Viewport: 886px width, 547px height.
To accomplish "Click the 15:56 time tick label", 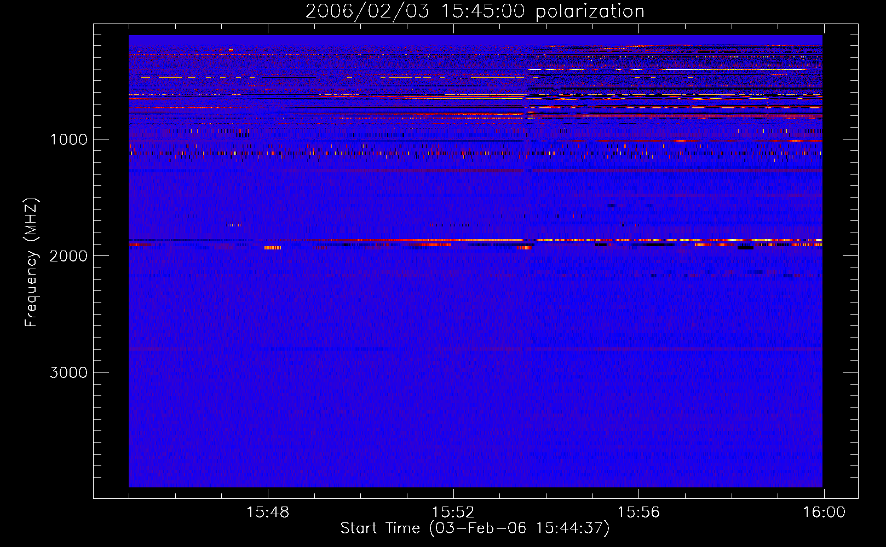I will (638, 513).
